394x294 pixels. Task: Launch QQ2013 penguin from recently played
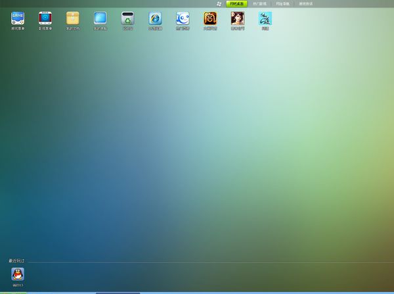[x=18, y=274]
